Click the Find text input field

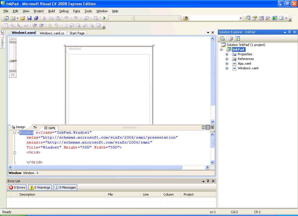click(x=214, y=18)
